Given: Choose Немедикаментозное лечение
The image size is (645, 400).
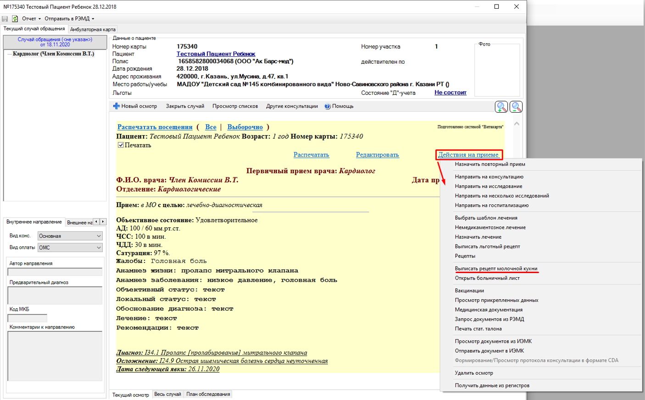Looking at the screenshot, I should 490,228.
